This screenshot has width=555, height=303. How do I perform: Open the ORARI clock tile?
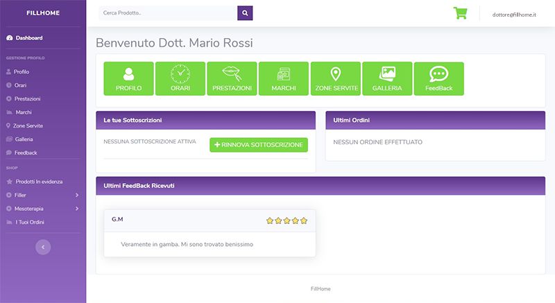click(x=180, y=78)
